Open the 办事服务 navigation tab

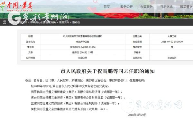coord(146,7)
